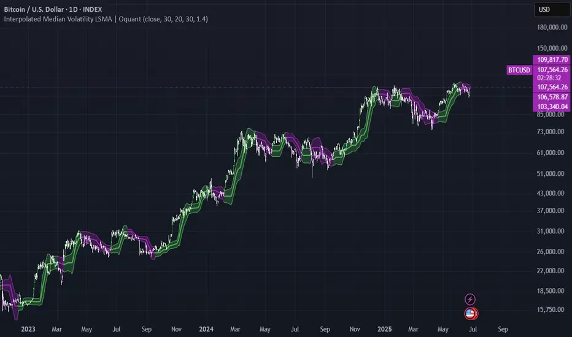Click the 2023 label on the time axis

(28, 328)
